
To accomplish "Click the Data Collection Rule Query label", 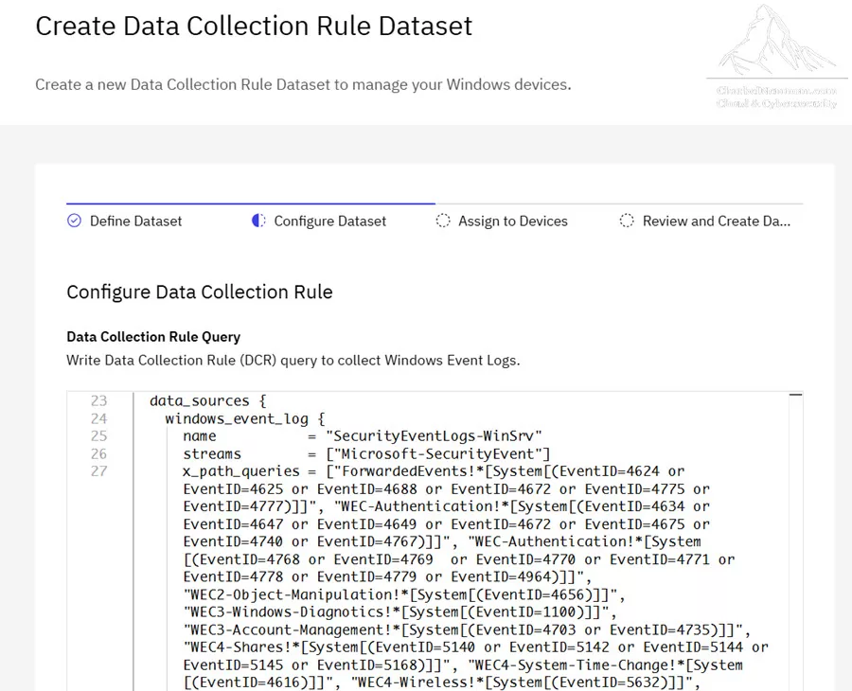I will [153, 337].
